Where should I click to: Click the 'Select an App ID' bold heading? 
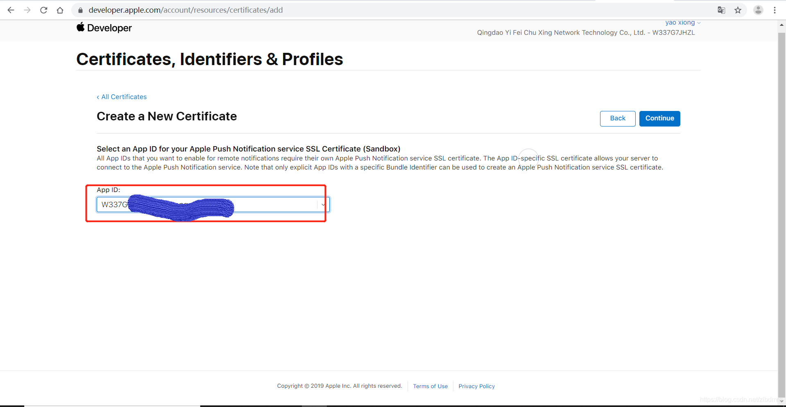tap(249, 149)
